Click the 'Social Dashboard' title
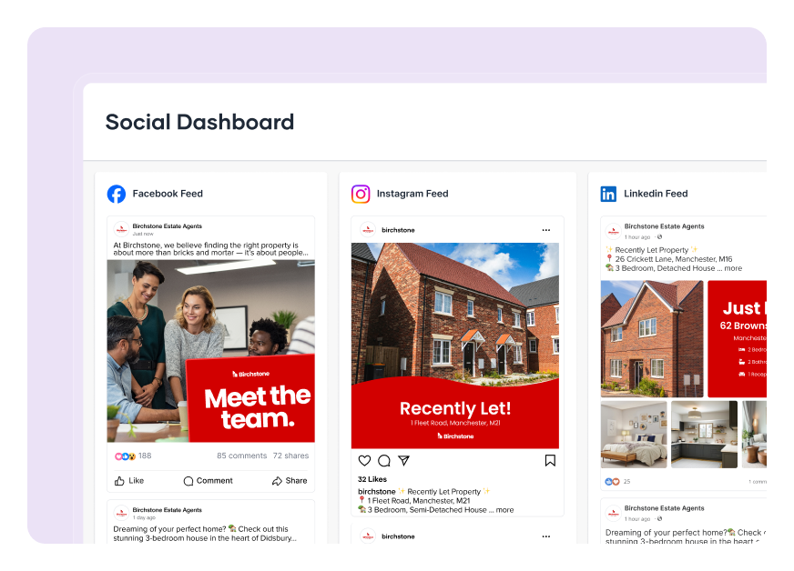This screenshot has width=794, height=571. point(199,122)
